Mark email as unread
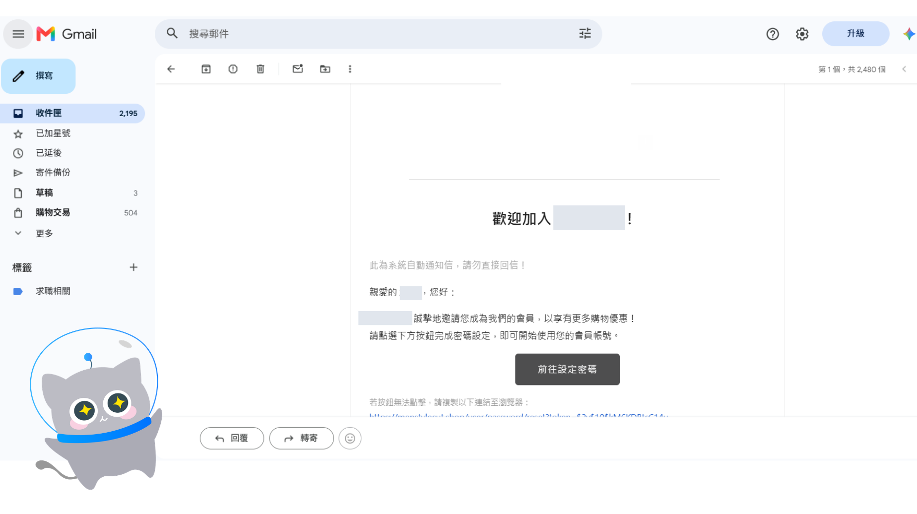Viewport: 917px width, 514px height. tap(298, 69)
